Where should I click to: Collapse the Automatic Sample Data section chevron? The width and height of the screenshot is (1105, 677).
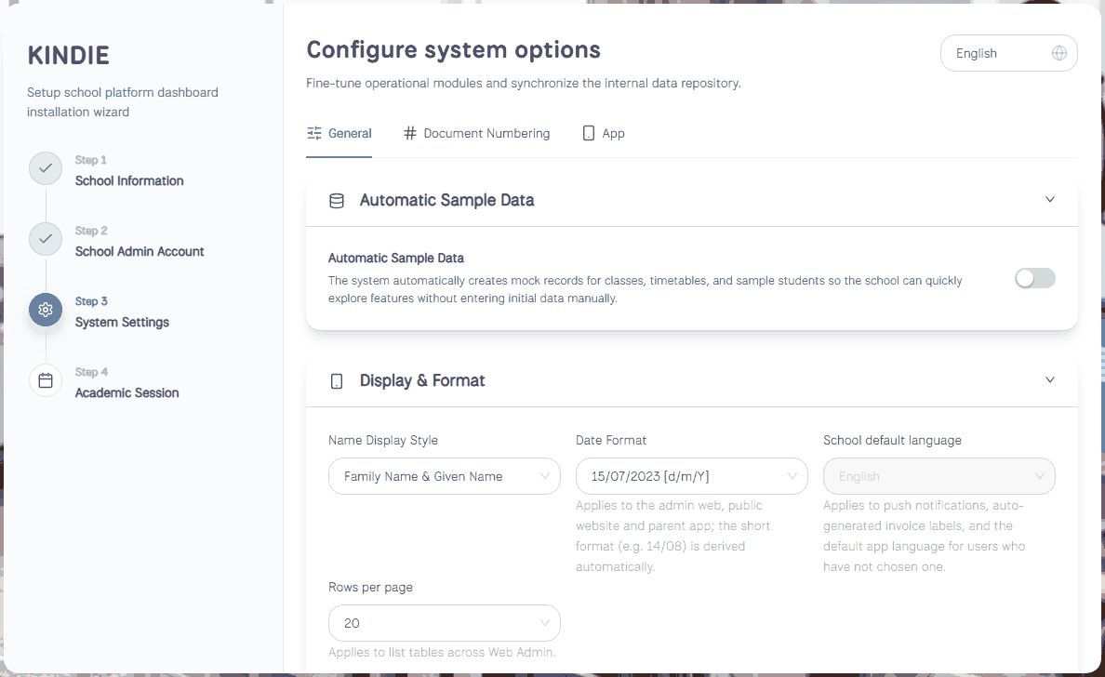tap(1049, 199)
